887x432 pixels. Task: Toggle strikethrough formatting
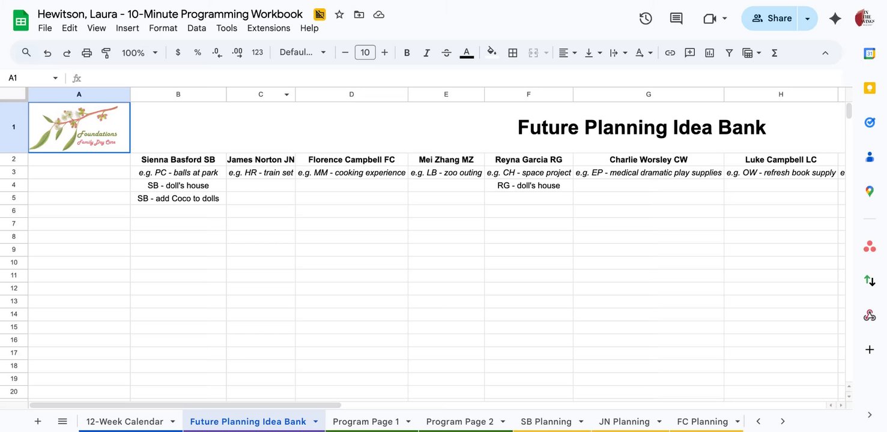click(x=446, y=53)
